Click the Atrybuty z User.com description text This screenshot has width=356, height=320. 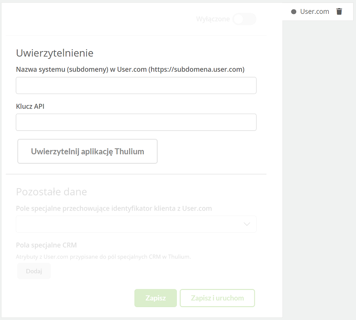pos(103,256)
